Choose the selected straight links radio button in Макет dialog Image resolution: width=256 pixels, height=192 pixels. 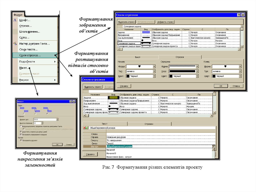[x=47, y=114]
